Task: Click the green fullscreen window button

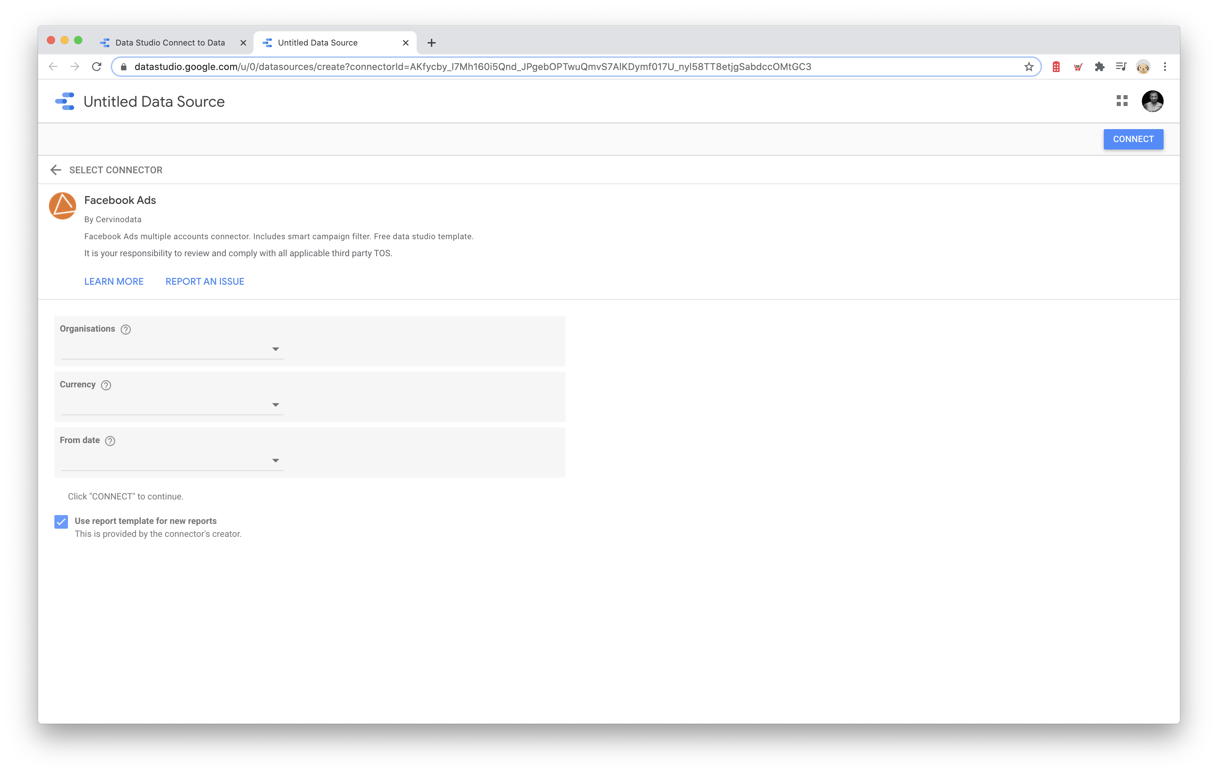Action: click(79, 40)
